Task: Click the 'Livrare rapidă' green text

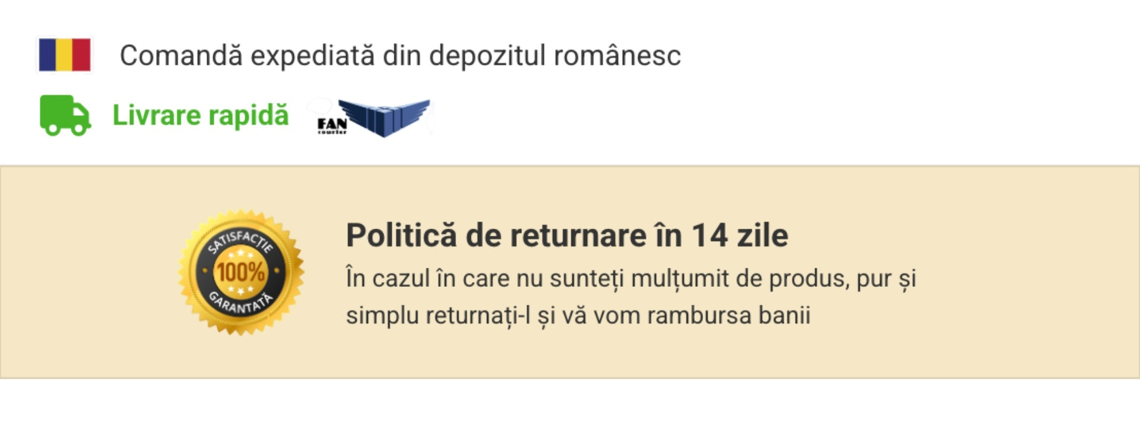Action: [201, 115]
